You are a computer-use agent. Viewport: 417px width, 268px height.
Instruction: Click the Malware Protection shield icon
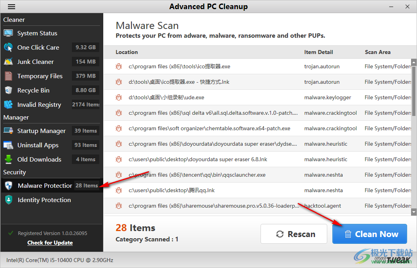pos(9,185)
